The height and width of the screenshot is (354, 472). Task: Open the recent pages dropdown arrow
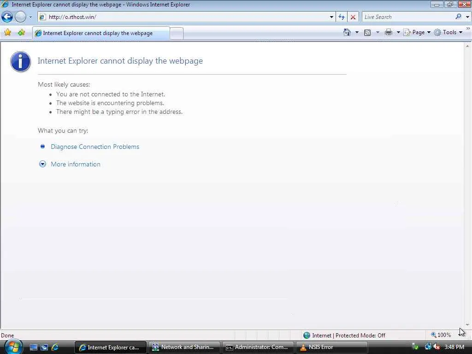(31, 17)
